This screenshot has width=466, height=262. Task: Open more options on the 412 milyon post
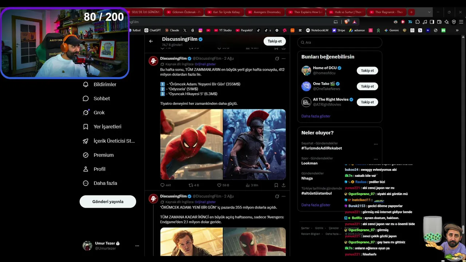tap(284, 59)
